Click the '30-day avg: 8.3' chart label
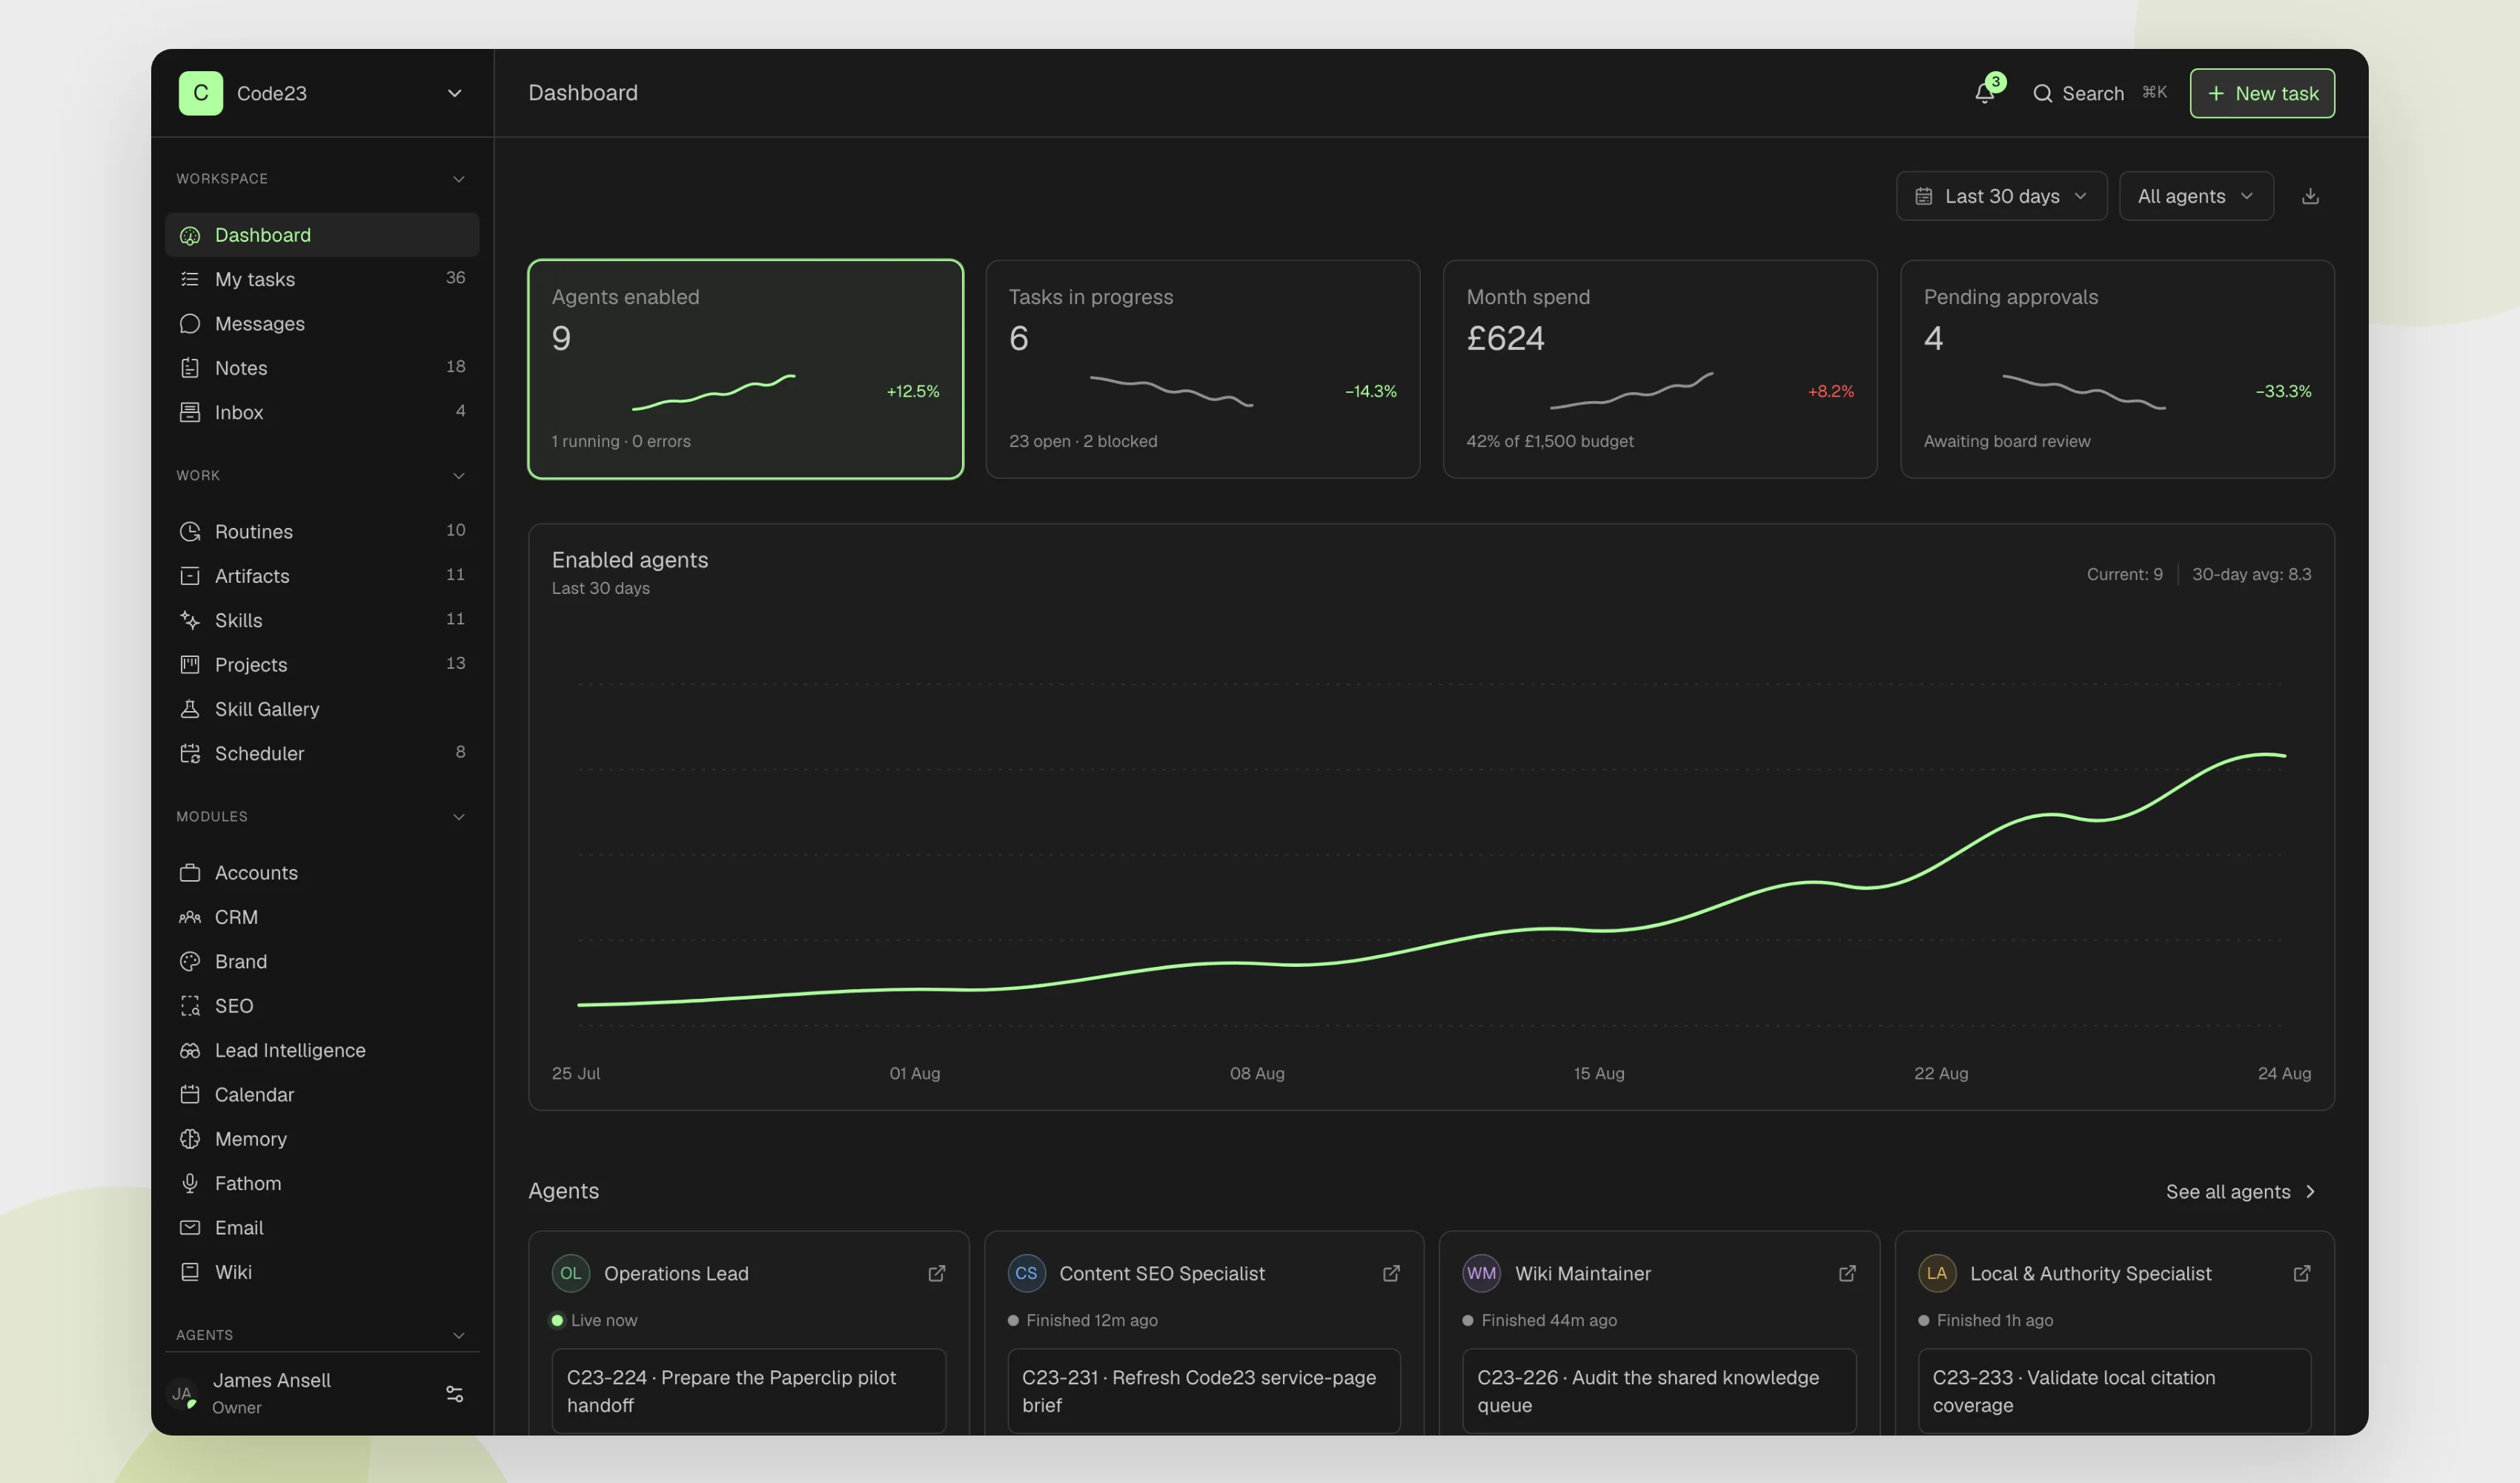 pos(2251,575)
